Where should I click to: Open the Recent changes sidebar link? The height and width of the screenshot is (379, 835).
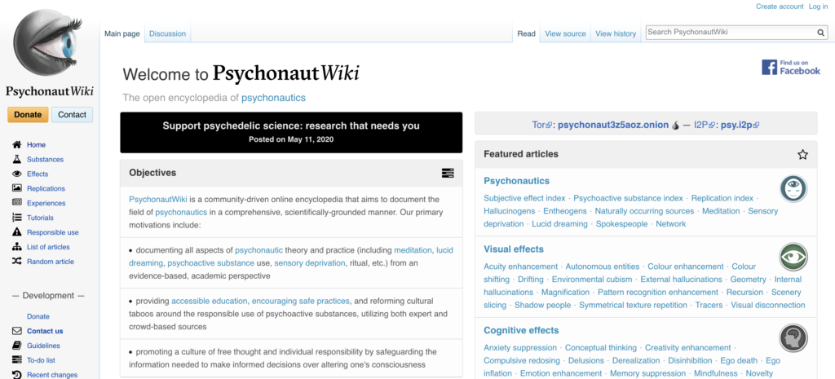[x=52, y=375]
